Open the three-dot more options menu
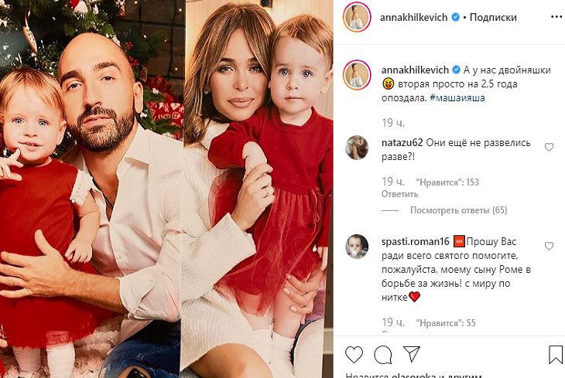 click(x=556, y=17)
